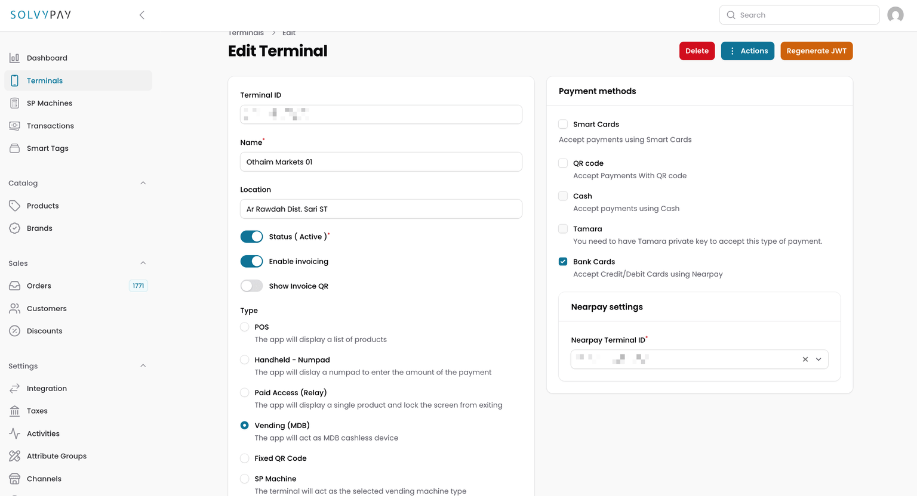Click the Regenerate JWT button
The image size is (917, 496).
[x=816, y=51]
